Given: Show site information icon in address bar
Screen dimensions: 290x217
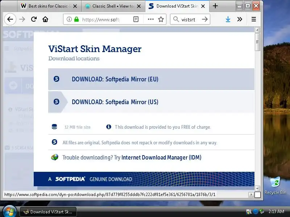Looking at the screenshot, I should point(69,19).
